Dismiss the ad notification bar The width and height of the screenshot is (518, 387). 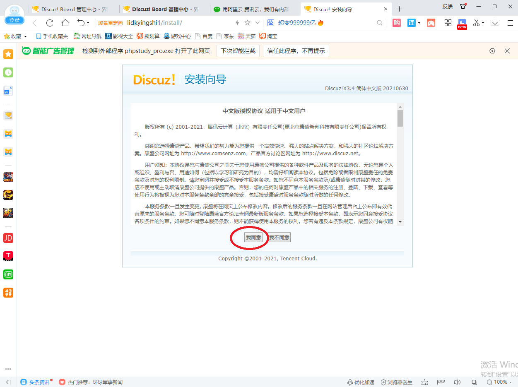pos(507,51)
